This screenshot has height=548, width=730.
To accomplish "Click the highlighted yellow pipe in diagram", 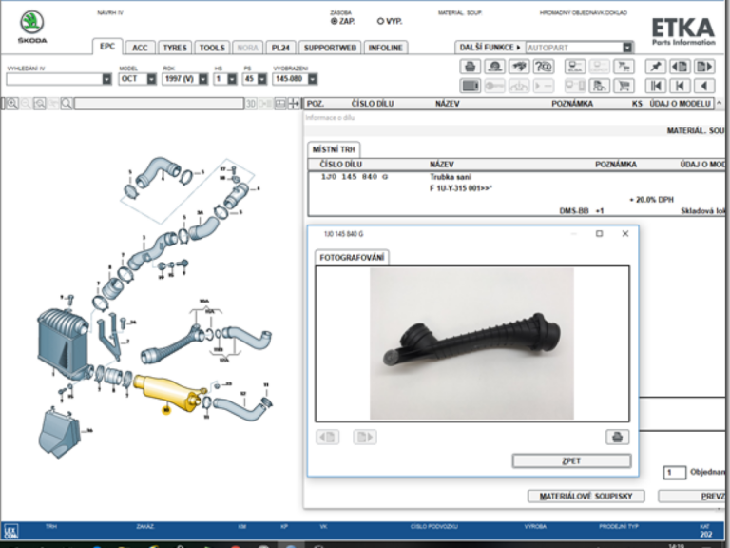I will [x=167, y=391].
